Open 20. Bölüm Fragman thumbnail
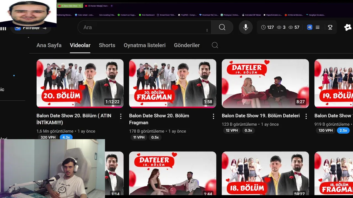Screen dimensions: 353x198 (x=173, y=83)
